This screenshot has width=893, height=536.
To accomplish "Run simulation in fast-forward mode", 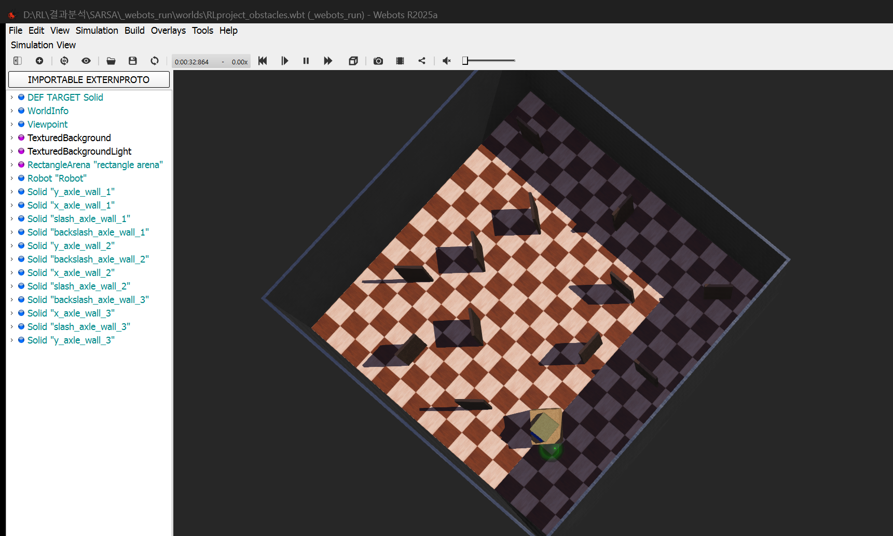I will click(328, 61).
